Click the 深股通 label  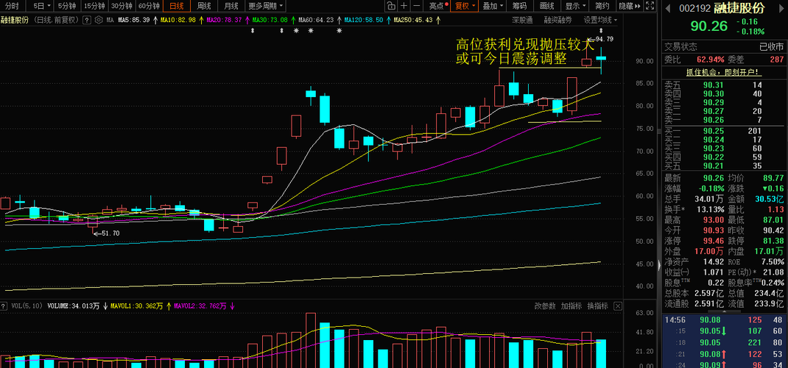point(523,20)
